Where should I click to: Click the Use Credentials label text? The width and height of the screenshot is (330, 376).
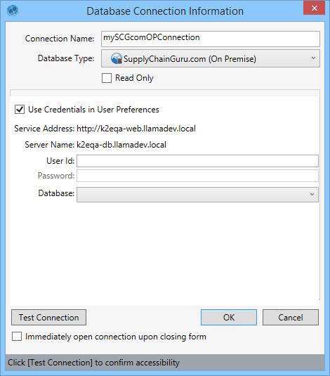pyautogui.click(x=93, y=110)
